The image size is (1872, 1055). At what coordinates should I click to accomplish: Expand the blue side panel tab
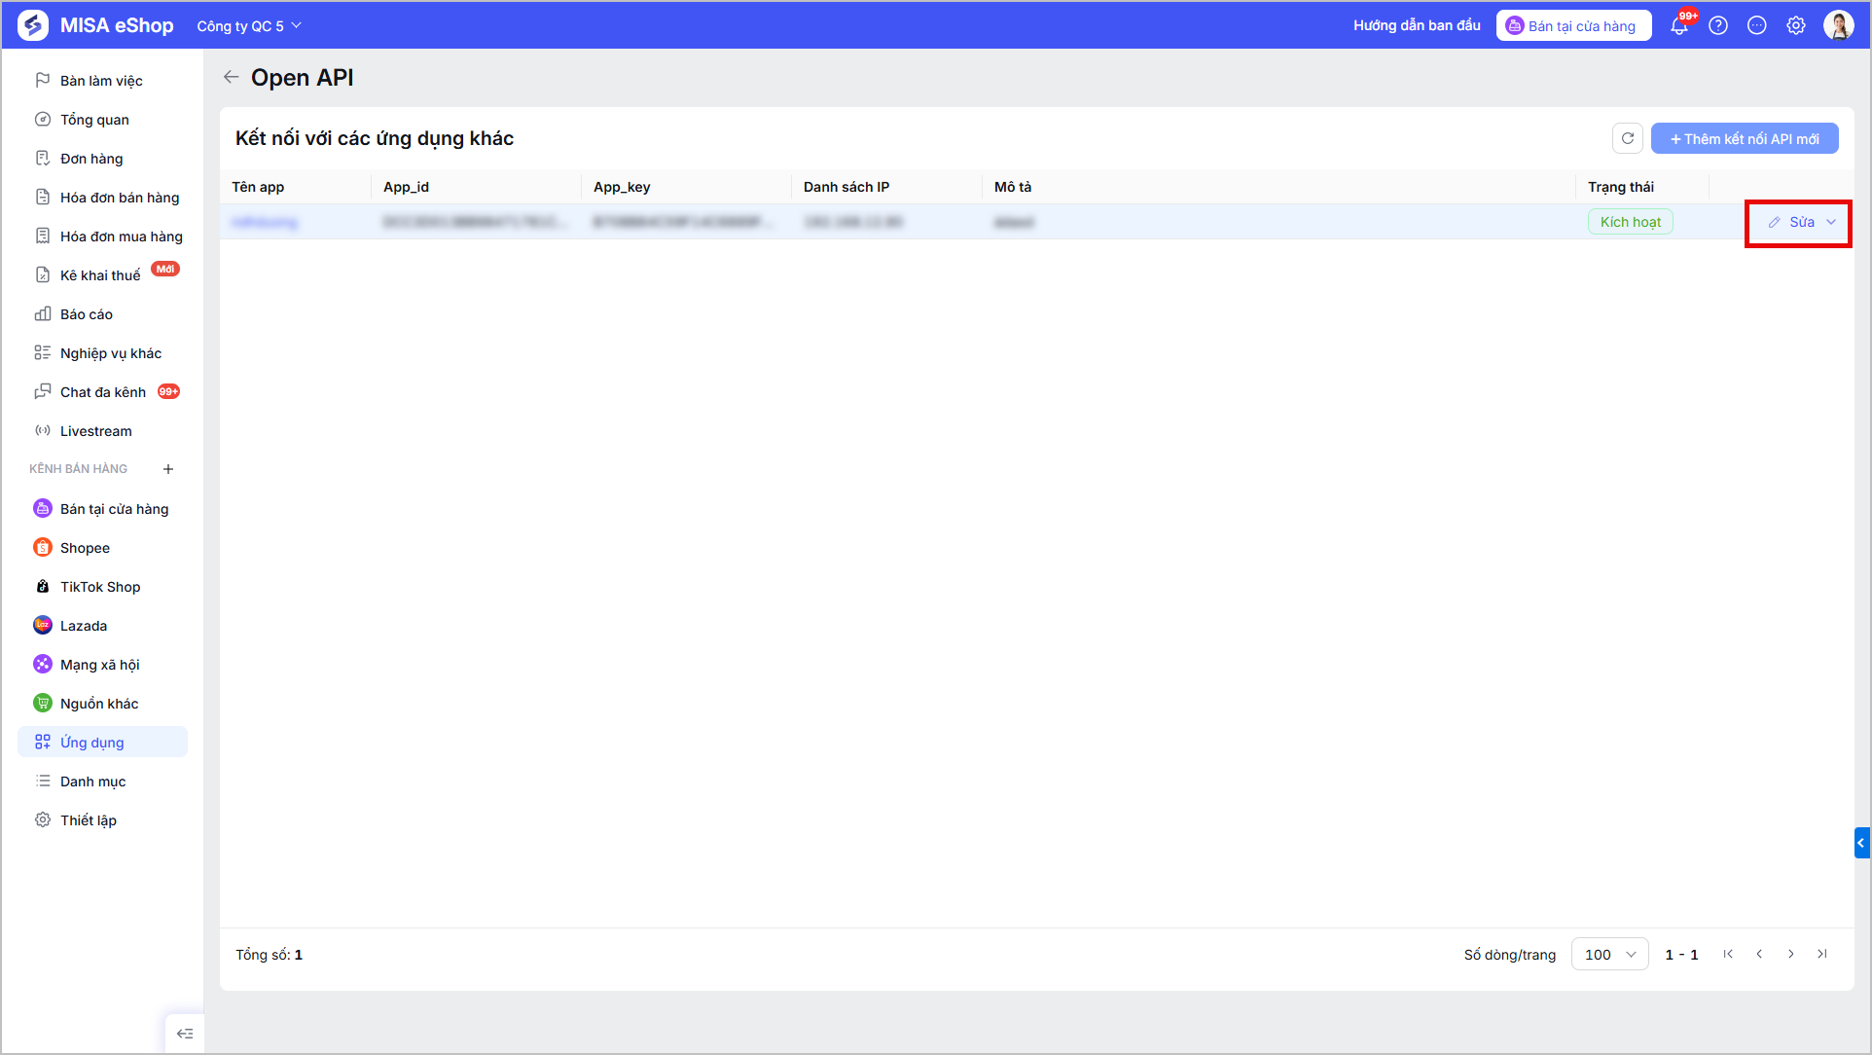click(1861, 843)
